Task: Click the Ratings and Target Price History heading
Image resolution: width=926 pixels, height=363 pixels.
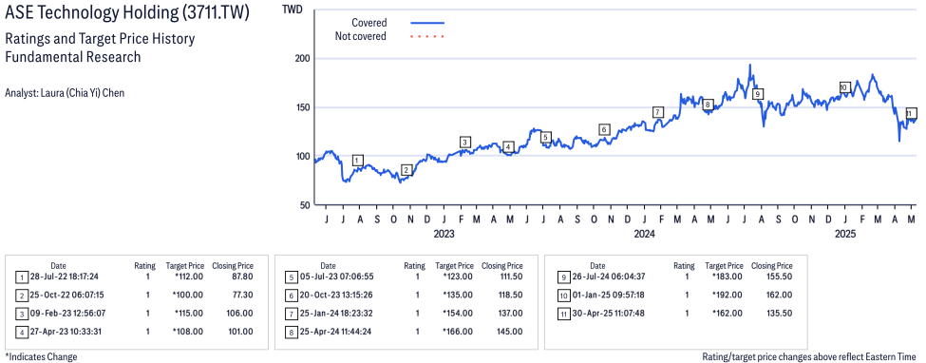Action: 100,40
